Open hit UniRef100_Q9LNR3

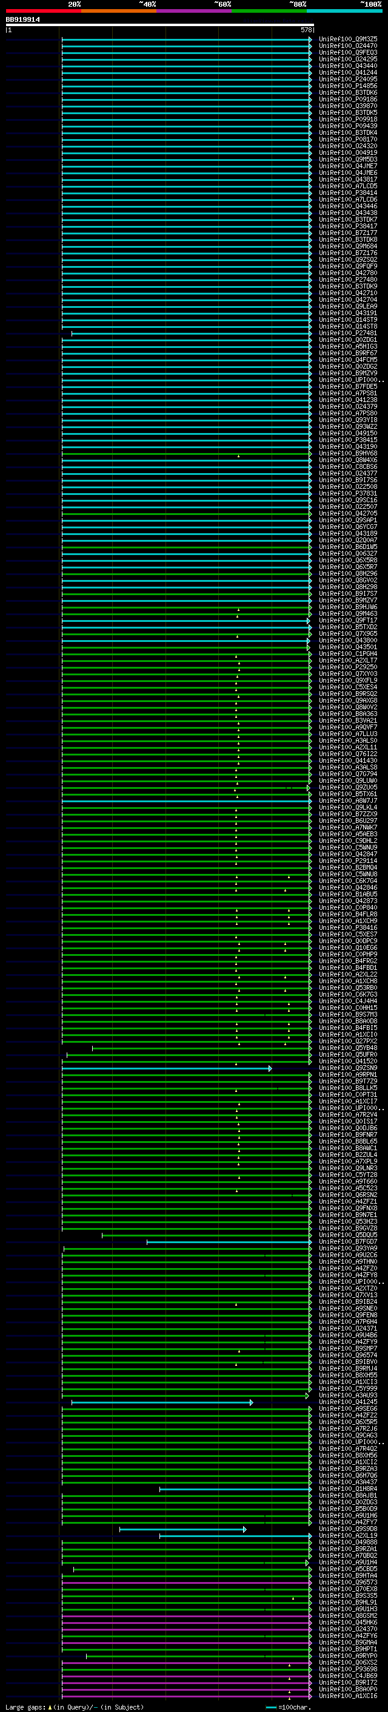click(x=348, y=1168)
